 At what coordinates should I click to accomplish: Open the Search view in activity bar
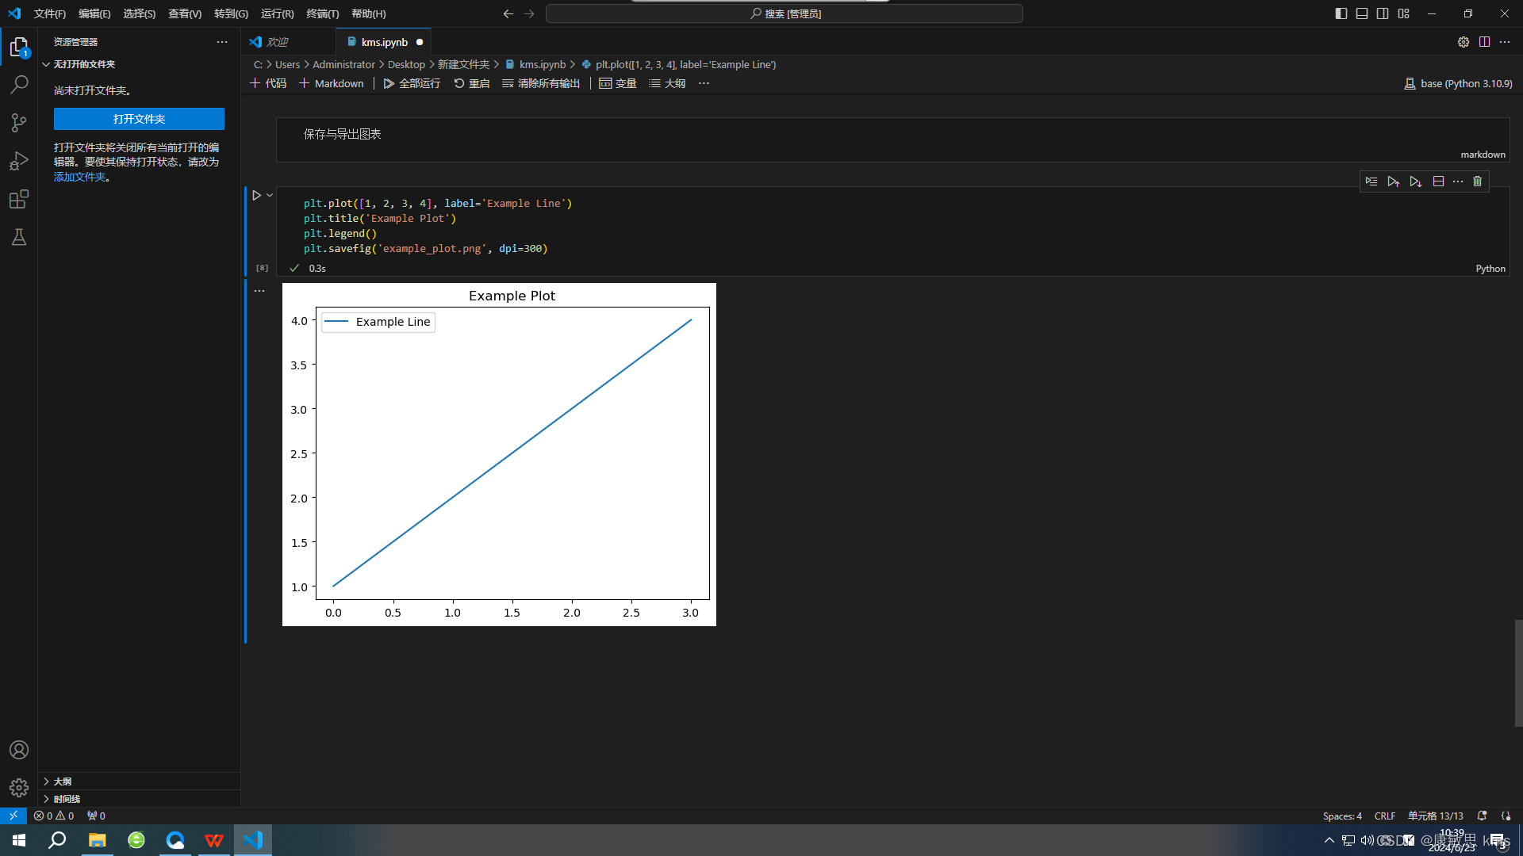click(19, 84)
